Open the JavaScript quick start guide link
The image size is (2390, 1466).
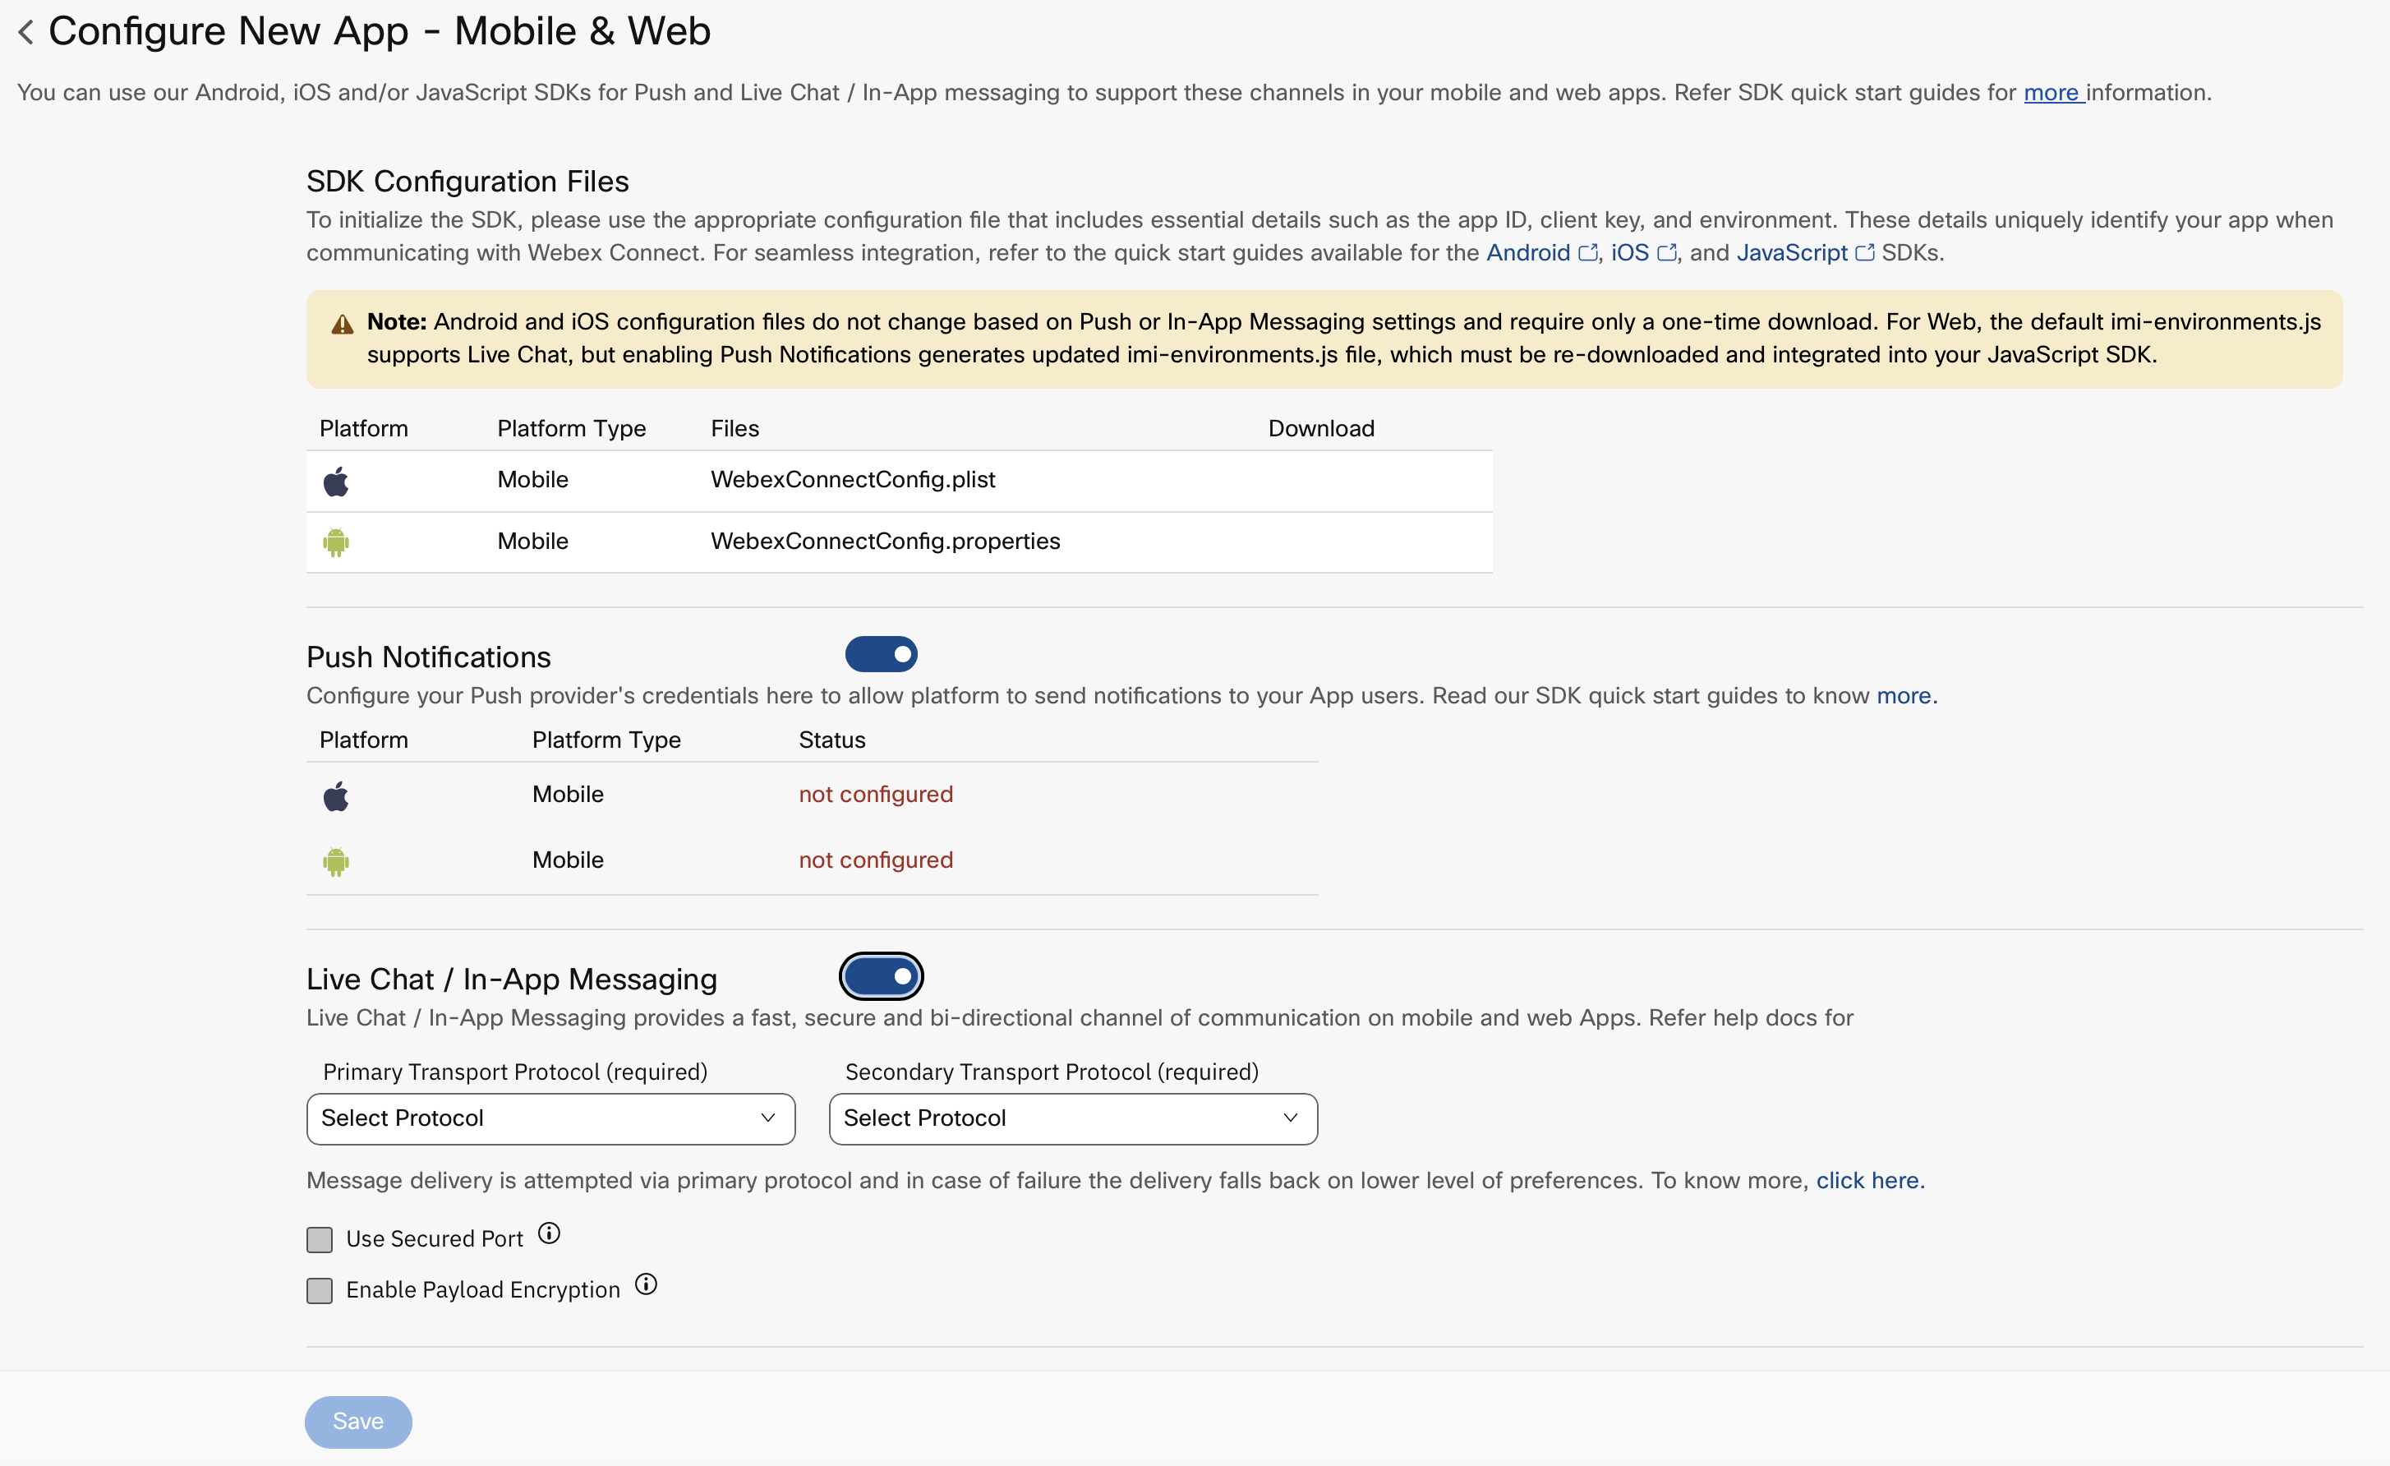[1792, 252]
